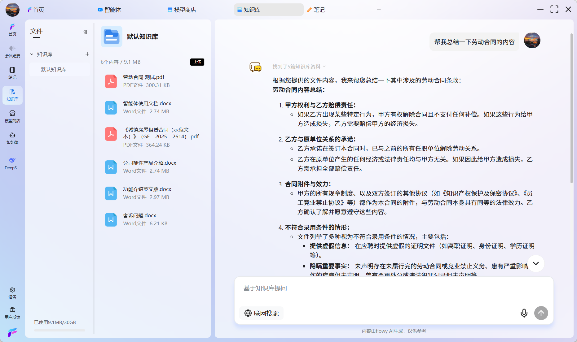Enable 联网搜索 web search

coord(261,313)
